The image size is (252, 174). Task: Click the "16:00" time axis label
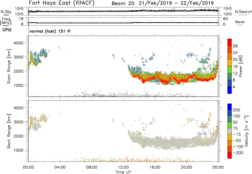click(155, 167)
